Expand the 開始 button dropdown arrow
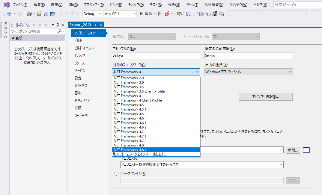The image size is (322, 195). pyautogui.click(x=155, y=14)
